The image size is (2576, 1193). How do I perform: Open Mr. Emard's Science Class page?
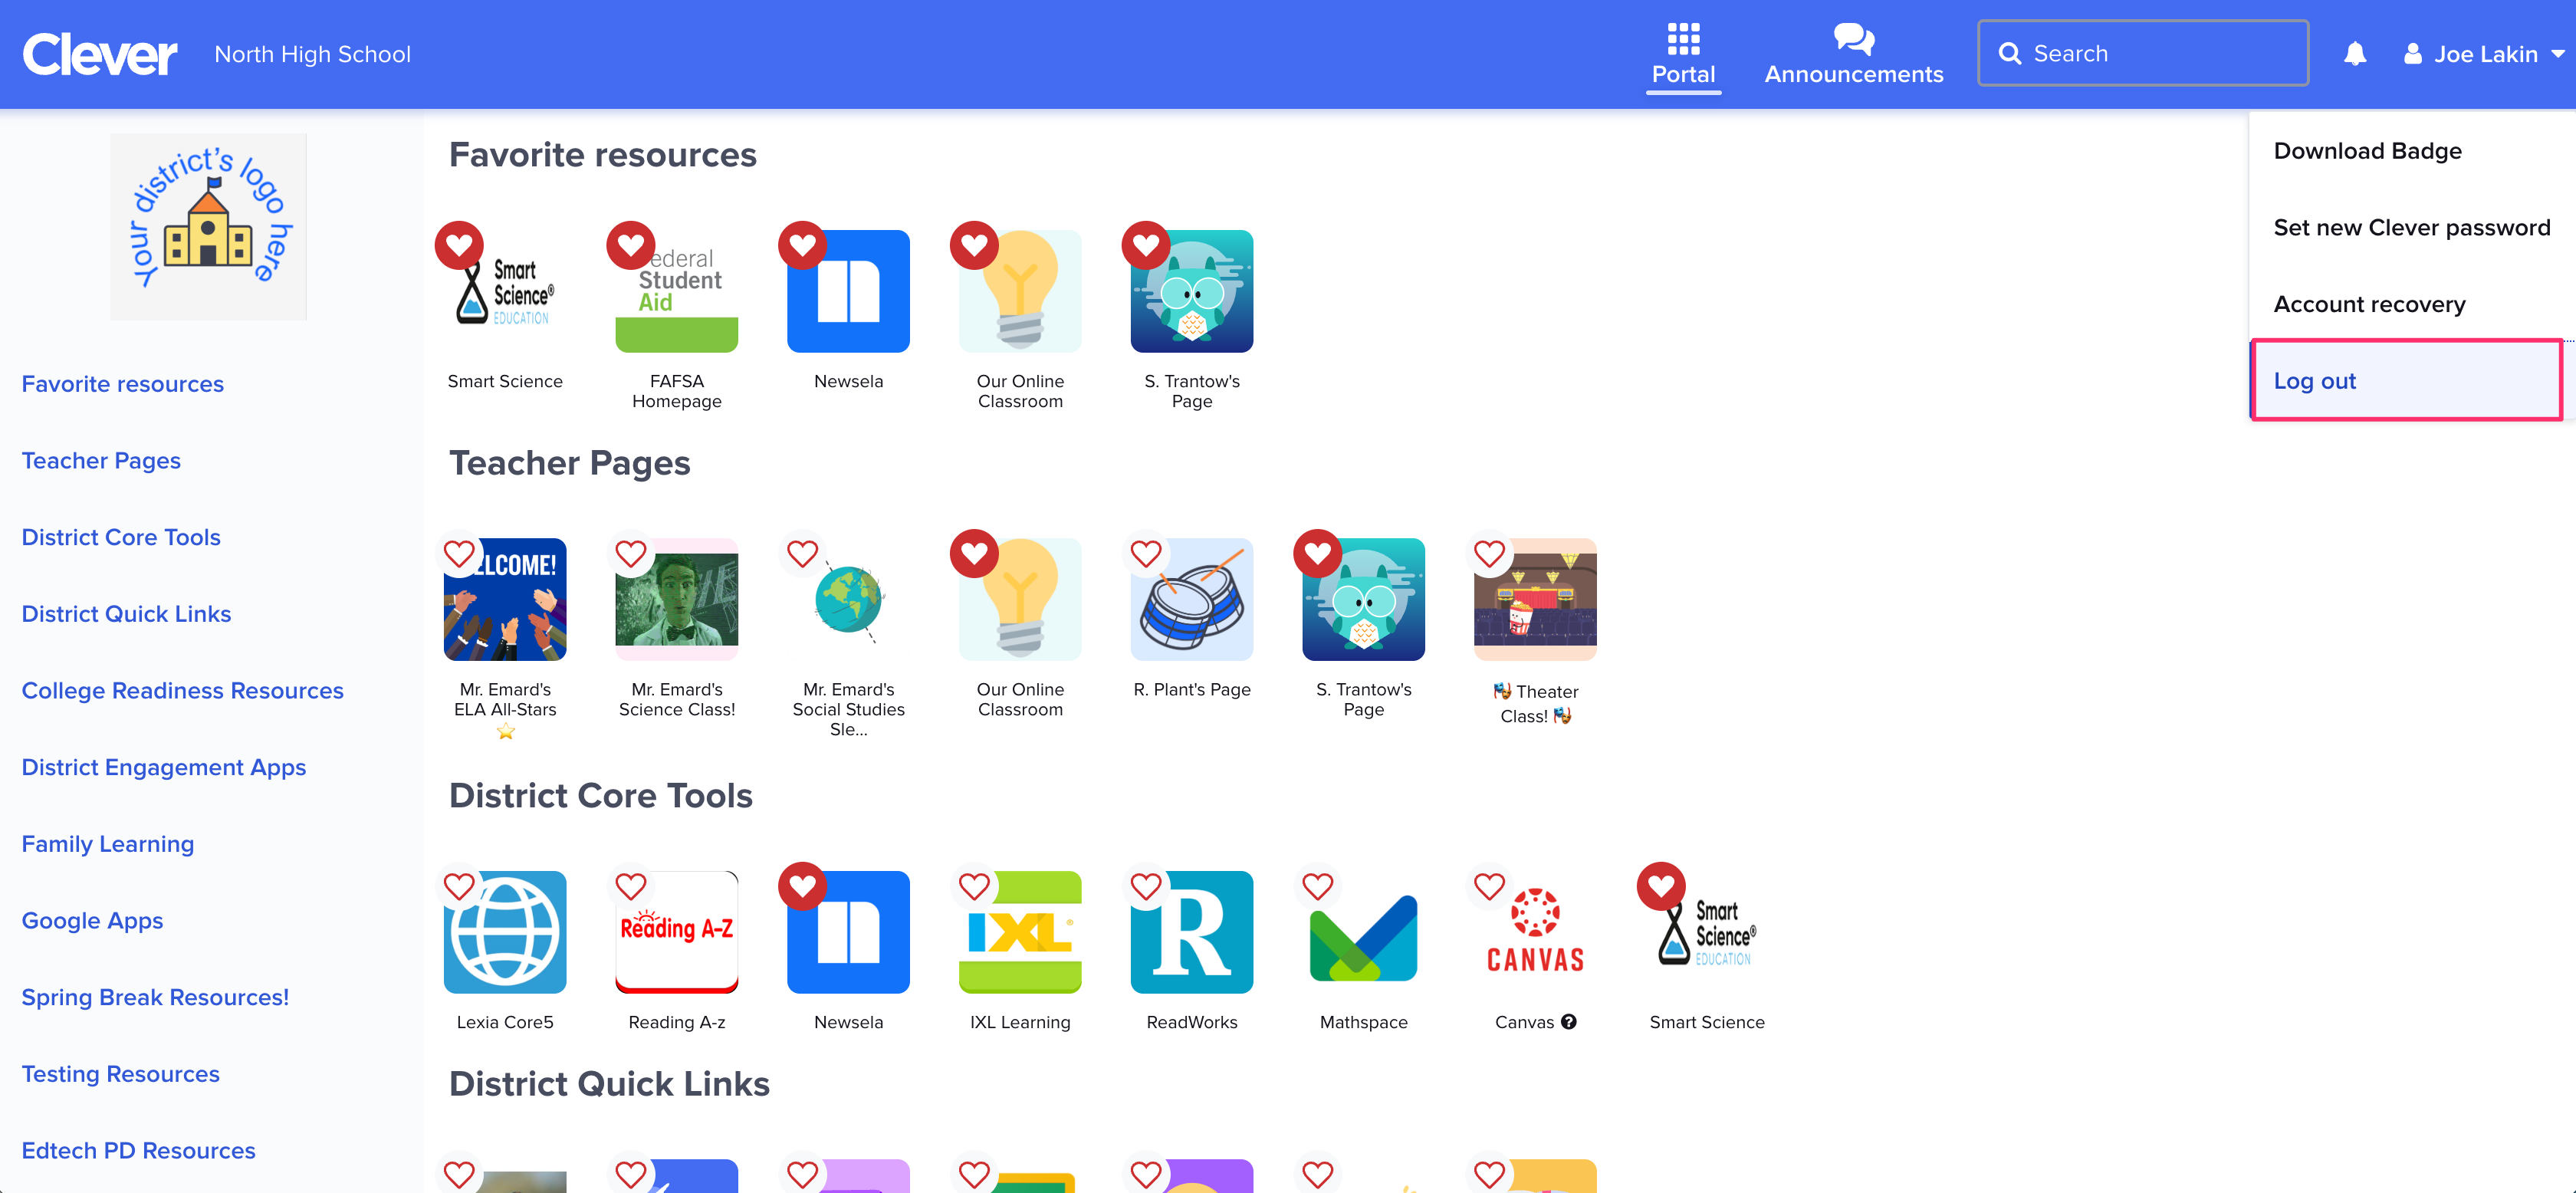pos(677,599)
